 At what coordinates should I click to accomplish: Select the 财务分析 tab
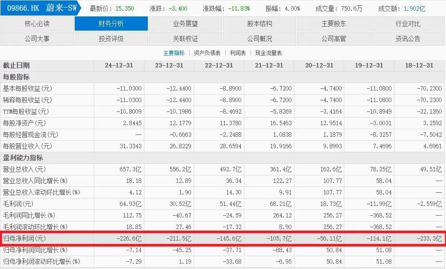(111, 24)
